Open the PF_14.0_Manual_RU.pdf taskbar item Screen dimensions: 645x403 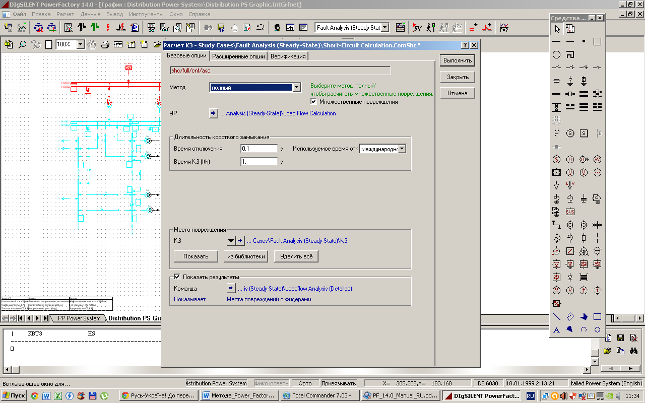click(x=401, y=396)
